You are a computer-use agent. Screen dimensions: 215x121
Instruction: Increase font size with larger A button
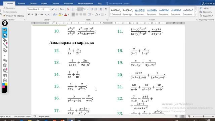coord(52,9)
